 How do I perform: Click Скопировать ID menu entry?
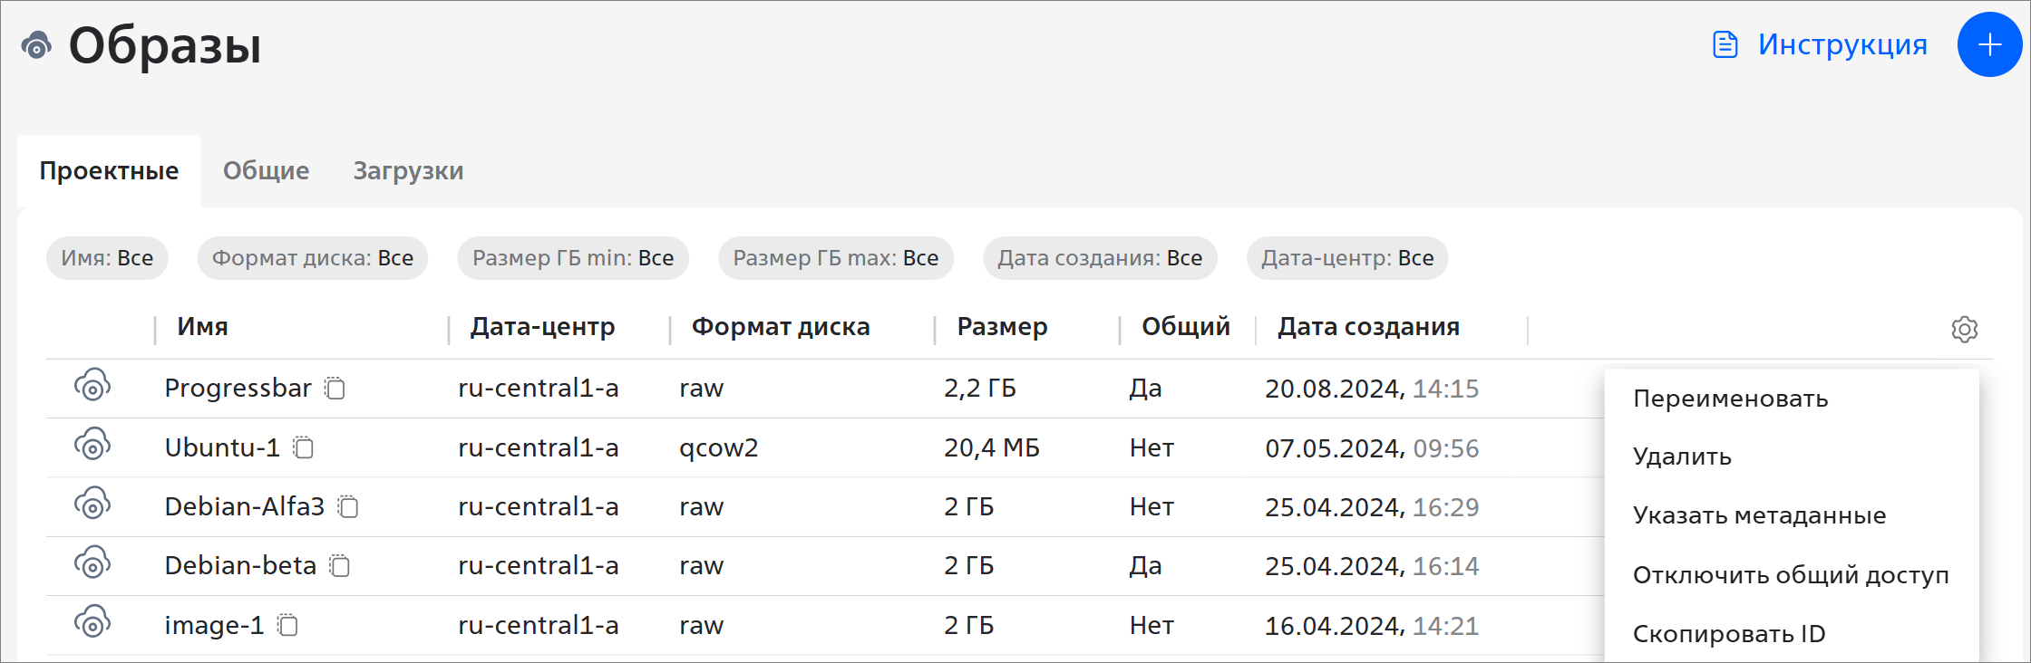click(1729, 634)
